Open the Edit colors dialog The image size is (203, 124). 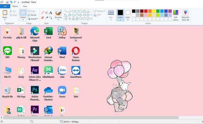click(x=176, y=15)
